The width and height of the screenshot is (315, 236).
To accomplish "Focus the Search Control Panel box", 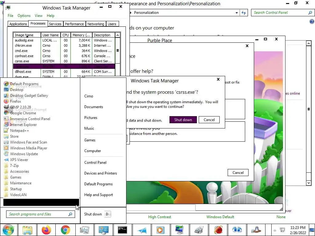I will point(282,13).
